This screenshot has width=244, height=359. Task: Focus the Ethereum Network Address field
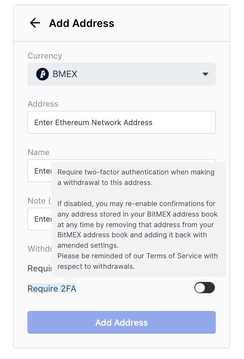click(x=122, y=122)
